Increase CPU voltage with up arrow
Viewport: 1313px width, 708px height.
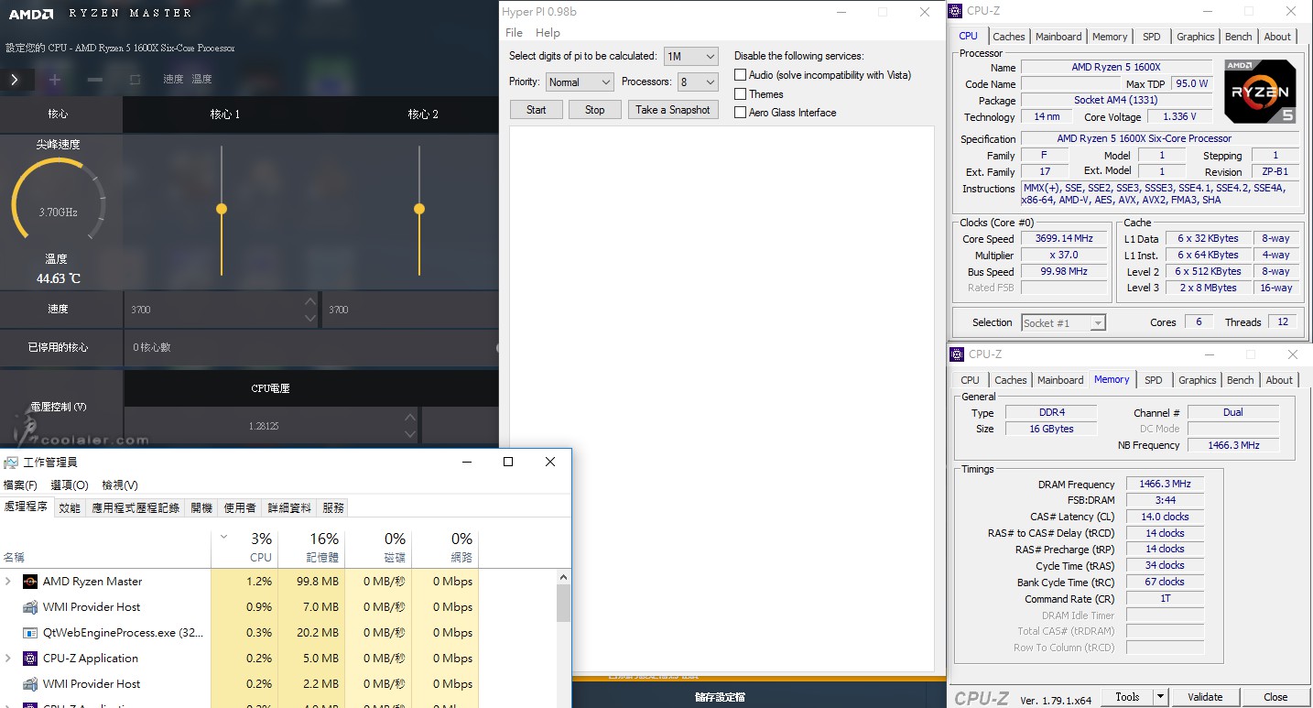point(410,419)
